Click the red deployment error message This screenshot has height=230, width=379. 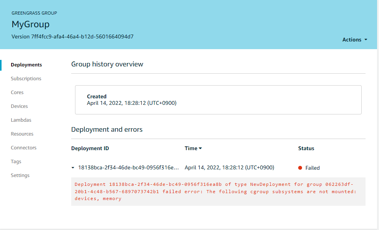click(x=218, y=192)
